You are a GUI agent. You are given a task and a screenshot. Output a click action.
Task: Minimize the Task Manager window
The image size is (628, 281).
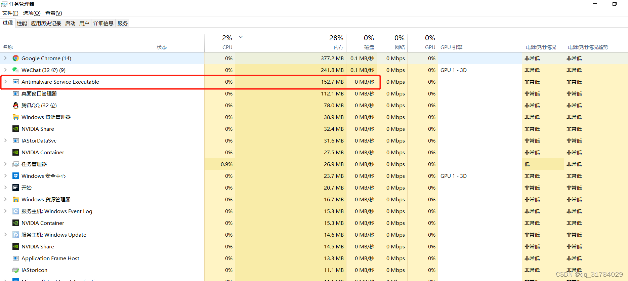[x=595, y=4]
